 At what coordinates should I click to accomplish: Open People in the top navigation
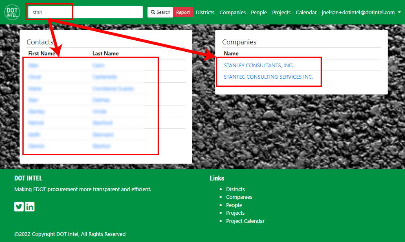click(259, 12)
